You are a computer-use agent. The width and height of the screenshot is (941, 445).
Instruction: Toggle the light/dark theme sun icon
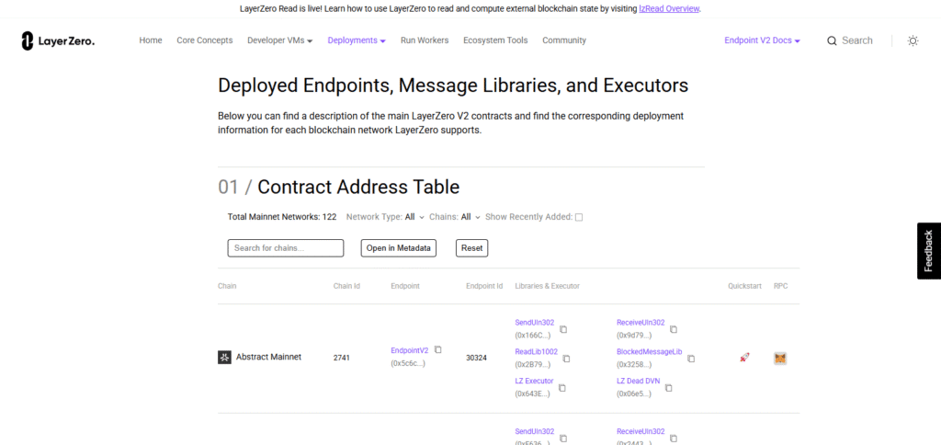pyautogui.click(x=913, y=40)
